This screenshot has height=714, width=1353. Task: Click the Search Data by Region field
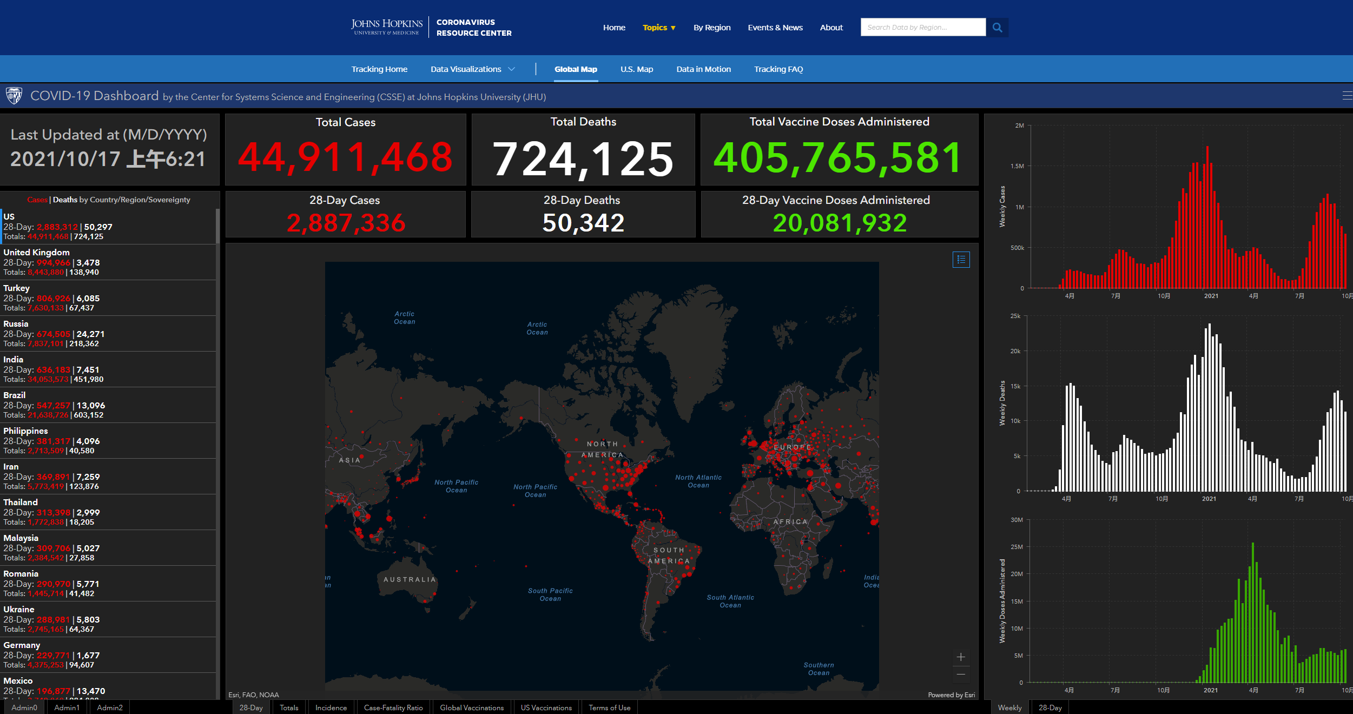point(922,28)
